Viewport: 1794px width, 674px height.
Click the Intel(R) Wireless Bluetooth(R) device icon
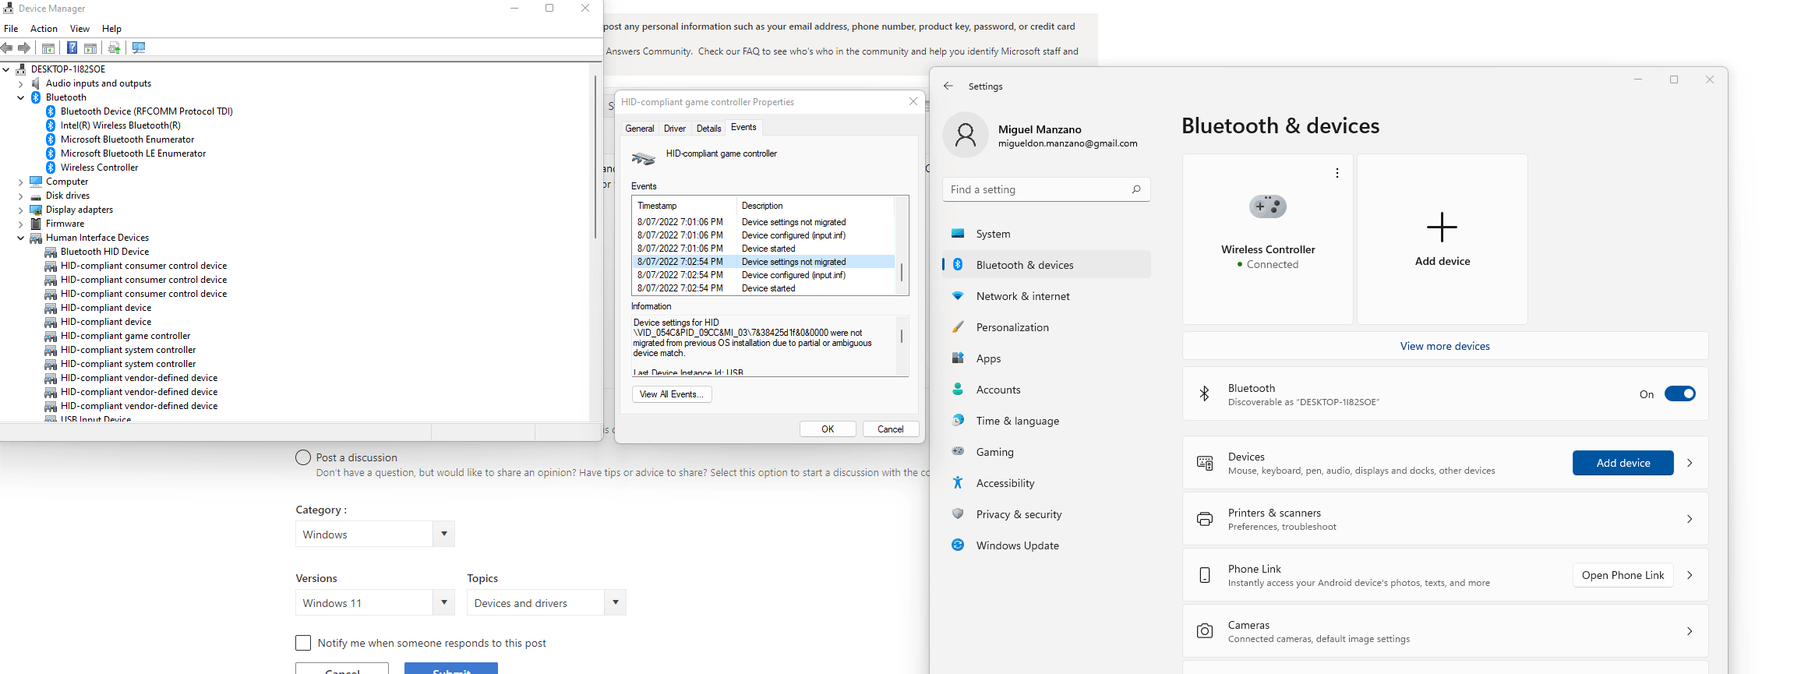[x=51, y=125]
